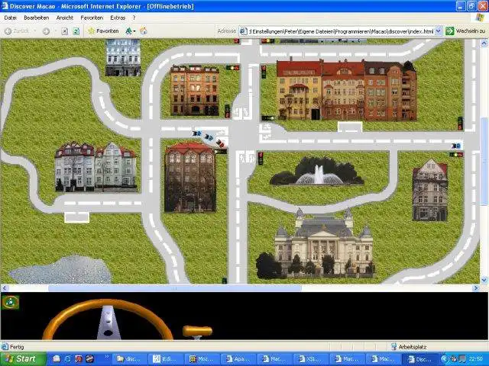This screenshot has height=366, width=489.
Task: Open the ? help menu
Action: point(134,18)
